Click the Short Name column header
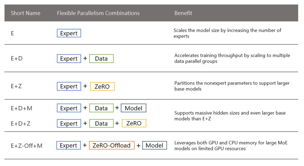The width and height of the screenshot is (304, 166). [x=26, y=13]
